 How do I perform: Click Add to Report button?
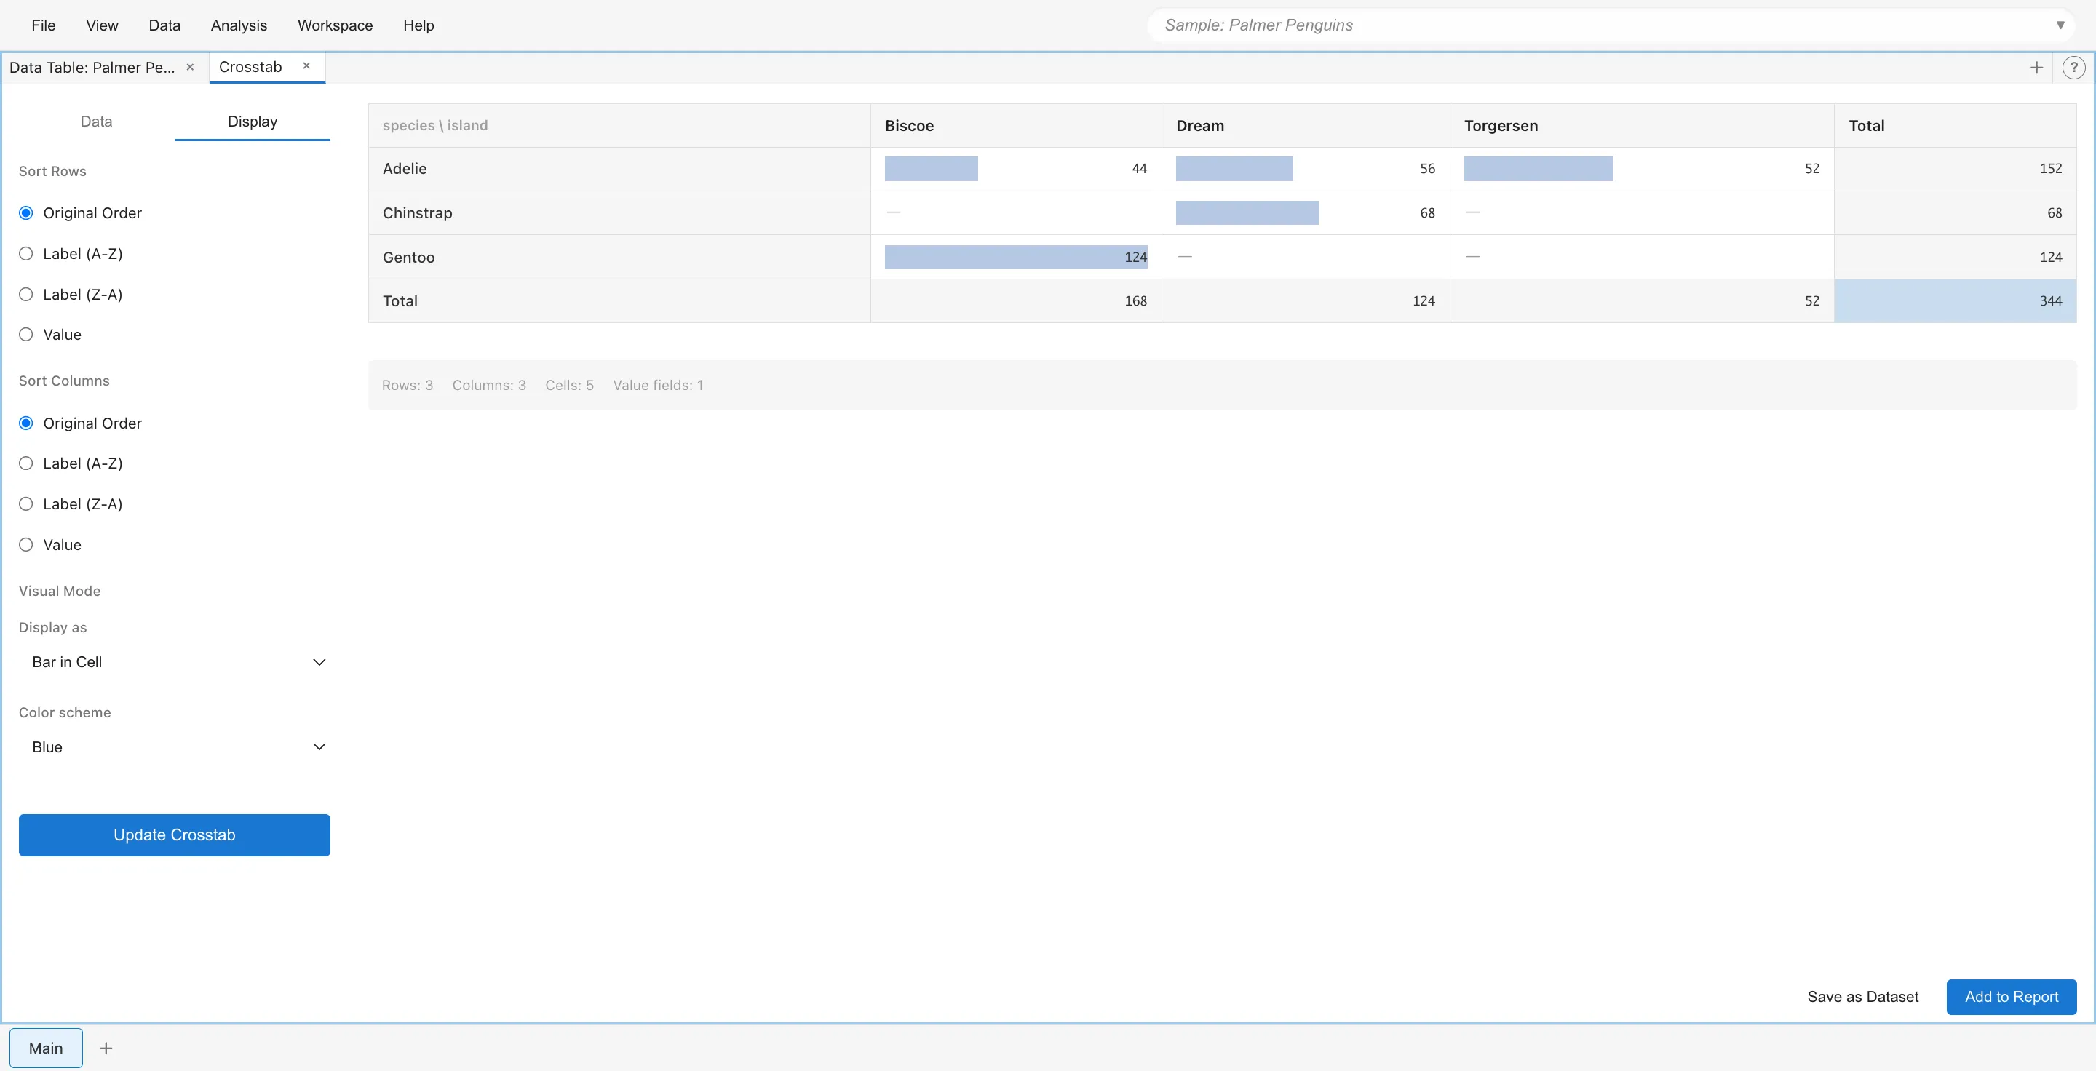click(x=2011, y=997)
